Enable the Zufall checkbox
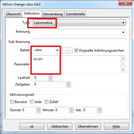This screenshot has height=134, width=134. pyautogui.click(x=46, y=102)
